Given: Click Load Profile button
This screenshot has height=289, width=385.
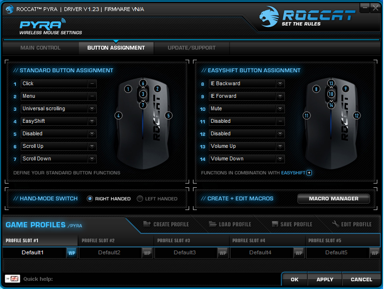Looking at the screenshot, I should click(x=230, y=224).
